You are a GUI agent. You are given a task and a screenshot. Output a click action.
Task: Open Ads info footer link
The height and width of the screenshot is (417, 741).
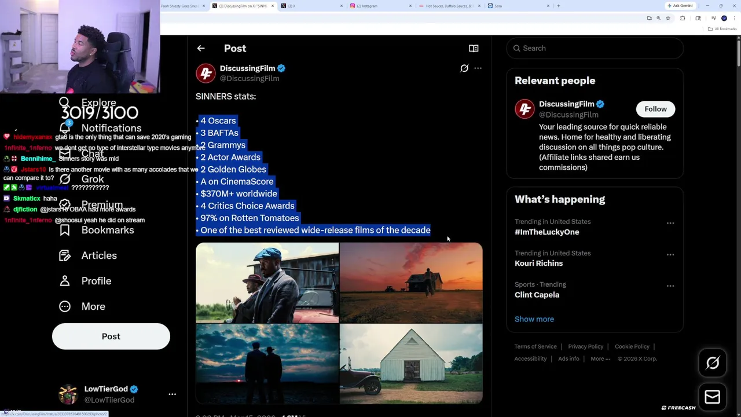(568, 359)
